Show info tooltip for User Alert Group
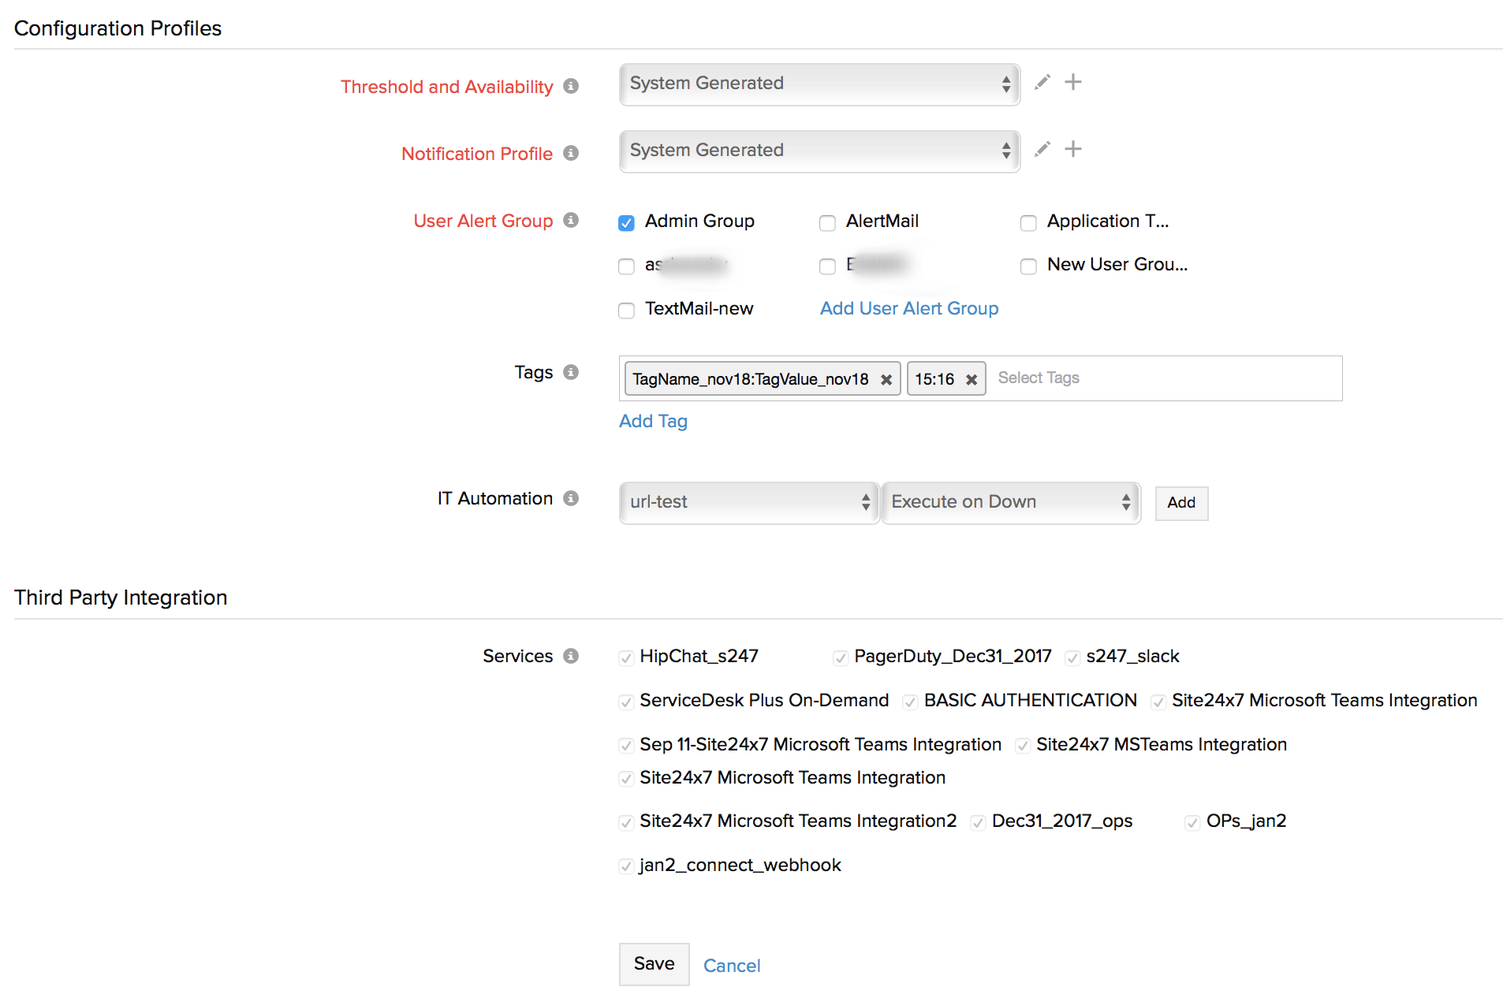Viewport: 1503px width, 998px height. point(571,220)
